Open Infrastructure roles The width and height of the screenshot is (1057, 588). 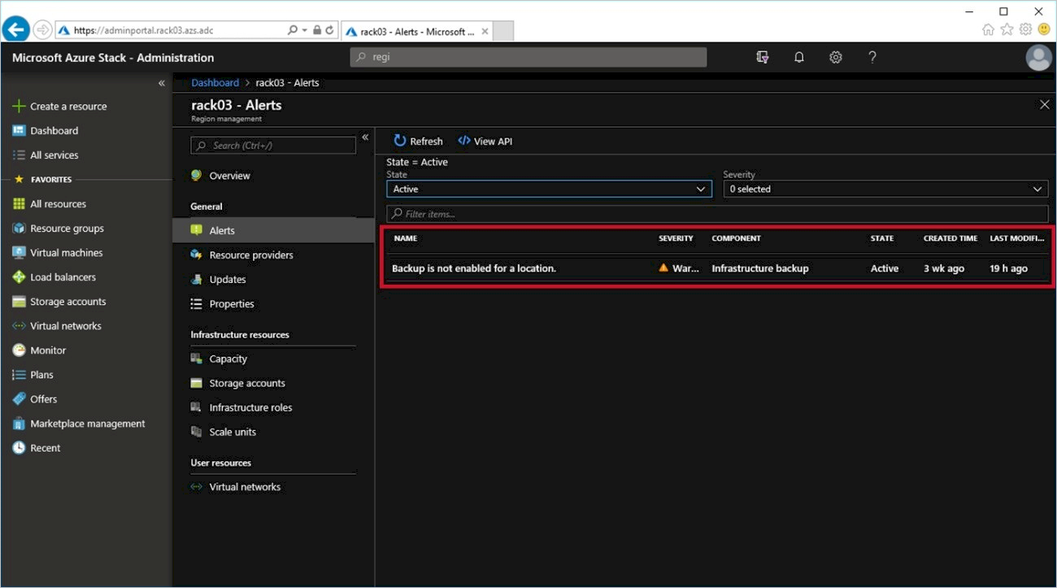[x=250, y=408]
